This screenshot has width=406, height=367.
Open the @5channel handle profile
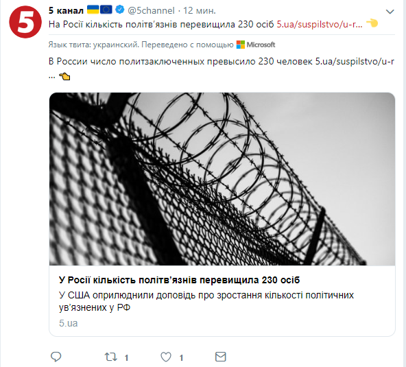pyautogui.click(x=151, y=10)
